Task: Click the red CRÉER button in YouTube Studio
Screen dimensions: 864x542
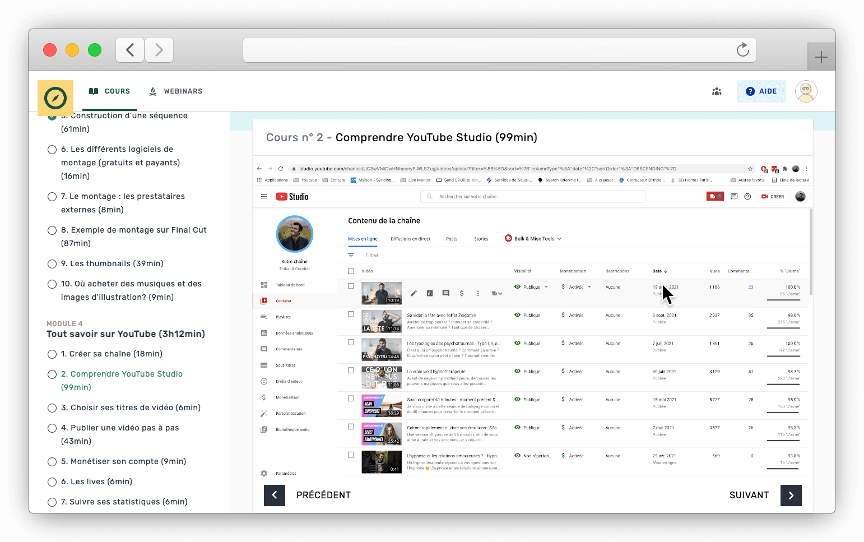Action: coord(773,196)
